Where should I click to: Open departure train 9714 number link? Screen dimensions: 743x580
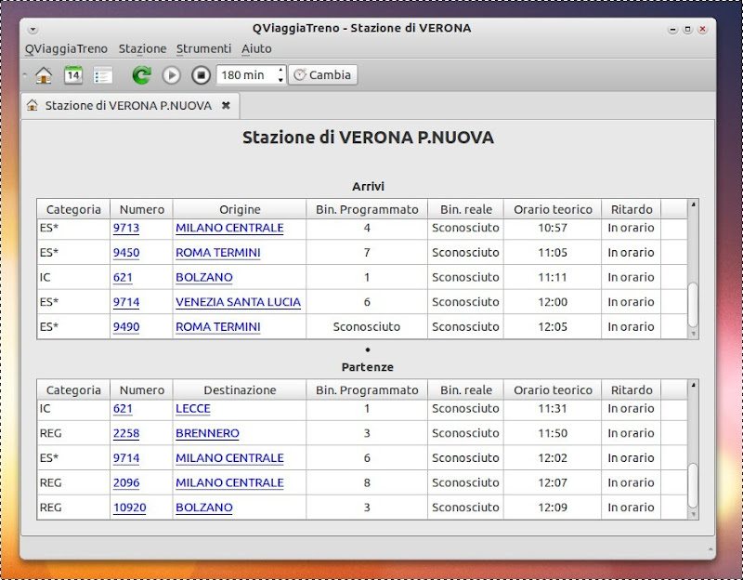click(126, 457)
